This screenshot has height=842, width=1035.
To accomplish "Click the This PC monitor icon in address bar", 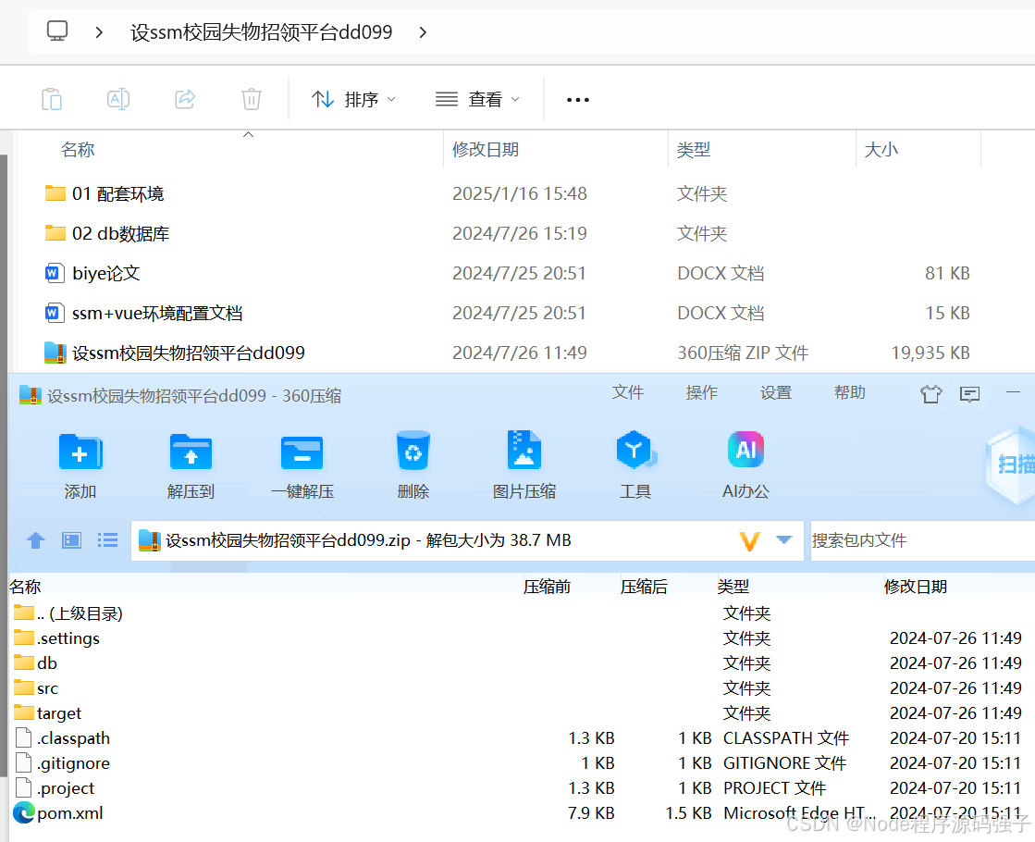I will tap(57, 31).
